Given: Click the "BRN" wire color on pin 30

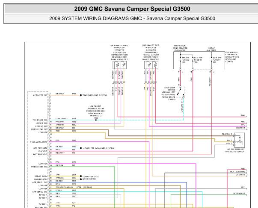Looking at the screenshot, I should coord(58,184).
